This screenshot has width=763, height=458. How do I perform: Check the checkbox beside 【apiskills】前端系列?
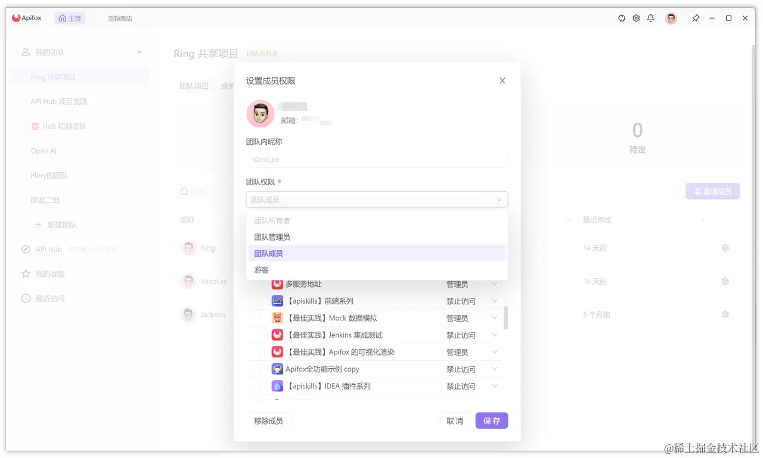[x=259, y=301]
